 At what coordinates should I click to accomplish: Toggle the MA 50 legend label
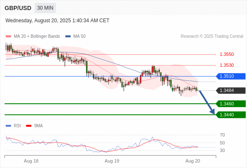click(80, 37)
